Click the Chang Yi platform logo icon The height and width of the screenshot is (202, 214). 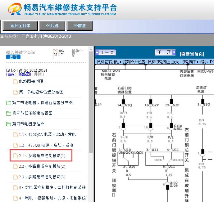(15, 9)
